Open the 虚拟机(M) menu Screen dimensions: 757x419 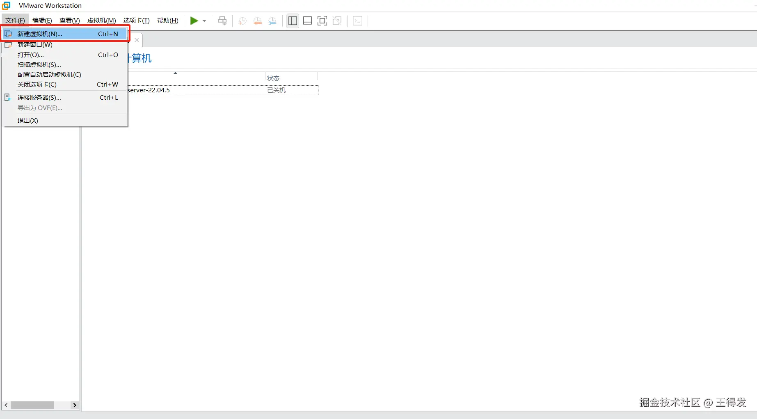102,21
